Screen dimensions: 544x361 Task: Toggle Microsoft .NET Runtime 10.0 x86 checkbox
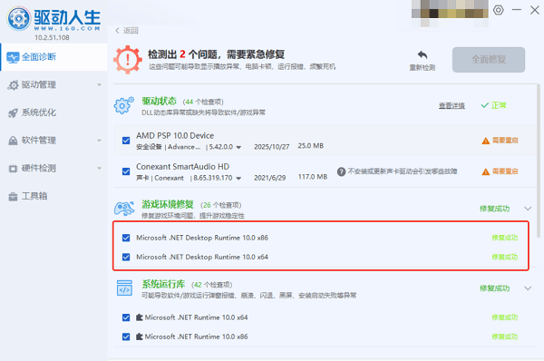click(x=126, y=337)
